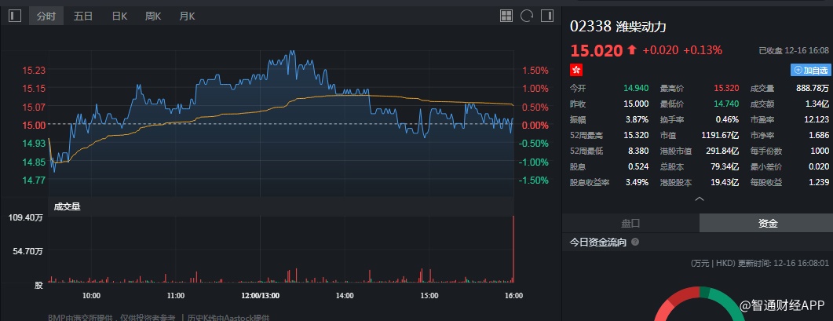Viewport: 833px width, 321px height.
Task: Switch to the 分时 intraday chart tab
Action: [46, 16]
